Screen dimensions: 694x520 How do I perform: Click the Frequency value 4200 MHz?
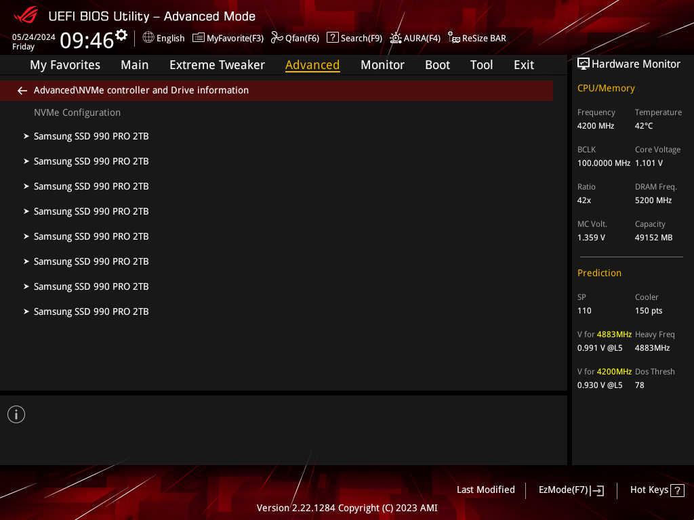[x=595, y=126]
